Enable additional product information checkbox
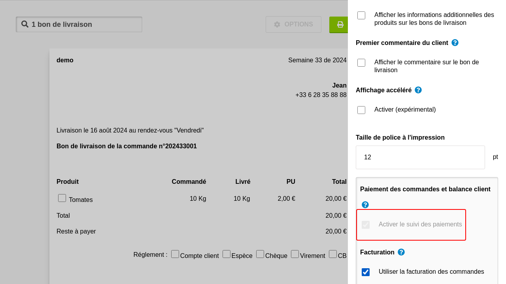The image size is (506, 284). (x=361, y=15)
